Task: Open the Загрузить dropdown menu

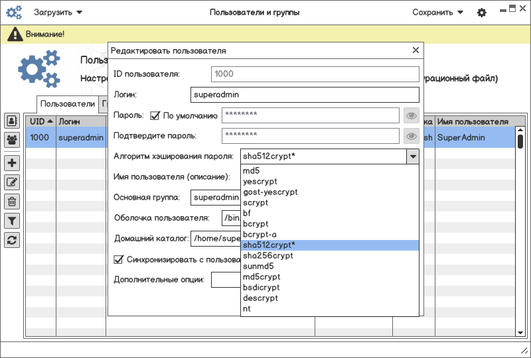Action: pos(58,13)
